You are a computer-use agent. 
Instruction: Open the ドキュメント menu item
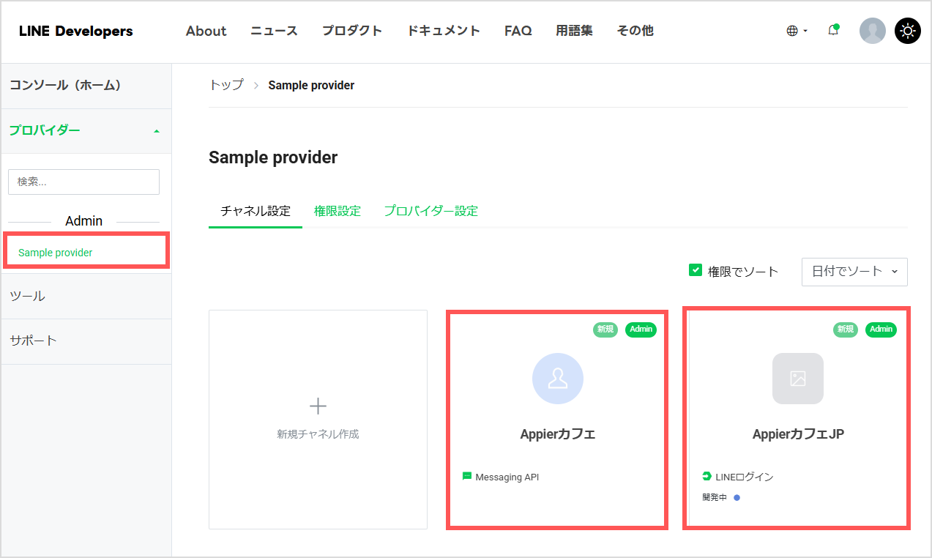coord(444,31)
